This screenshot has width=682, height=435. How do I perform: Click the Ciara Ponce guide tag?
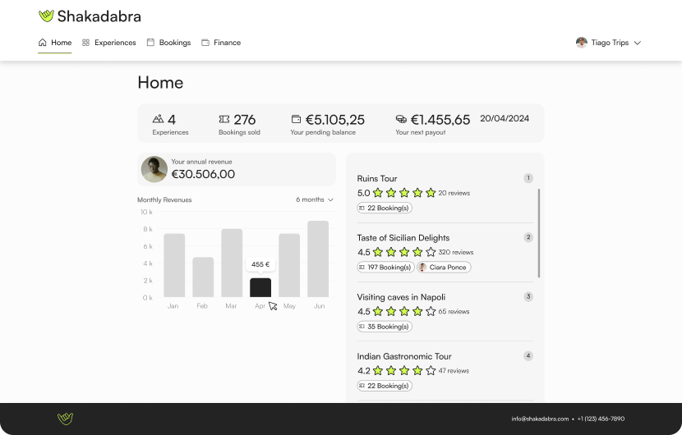[x=444, y=268]
